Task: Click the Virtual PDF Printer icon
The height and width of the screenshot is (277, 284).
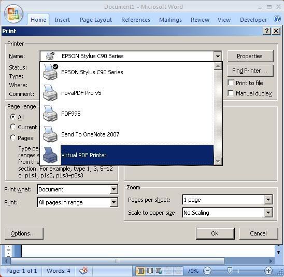Action: 50,155
